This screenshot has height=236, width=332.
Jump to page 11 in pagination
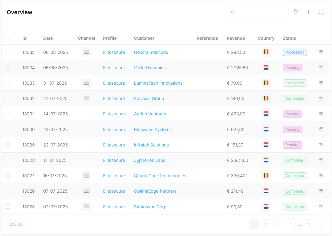[x=309, y=224]
